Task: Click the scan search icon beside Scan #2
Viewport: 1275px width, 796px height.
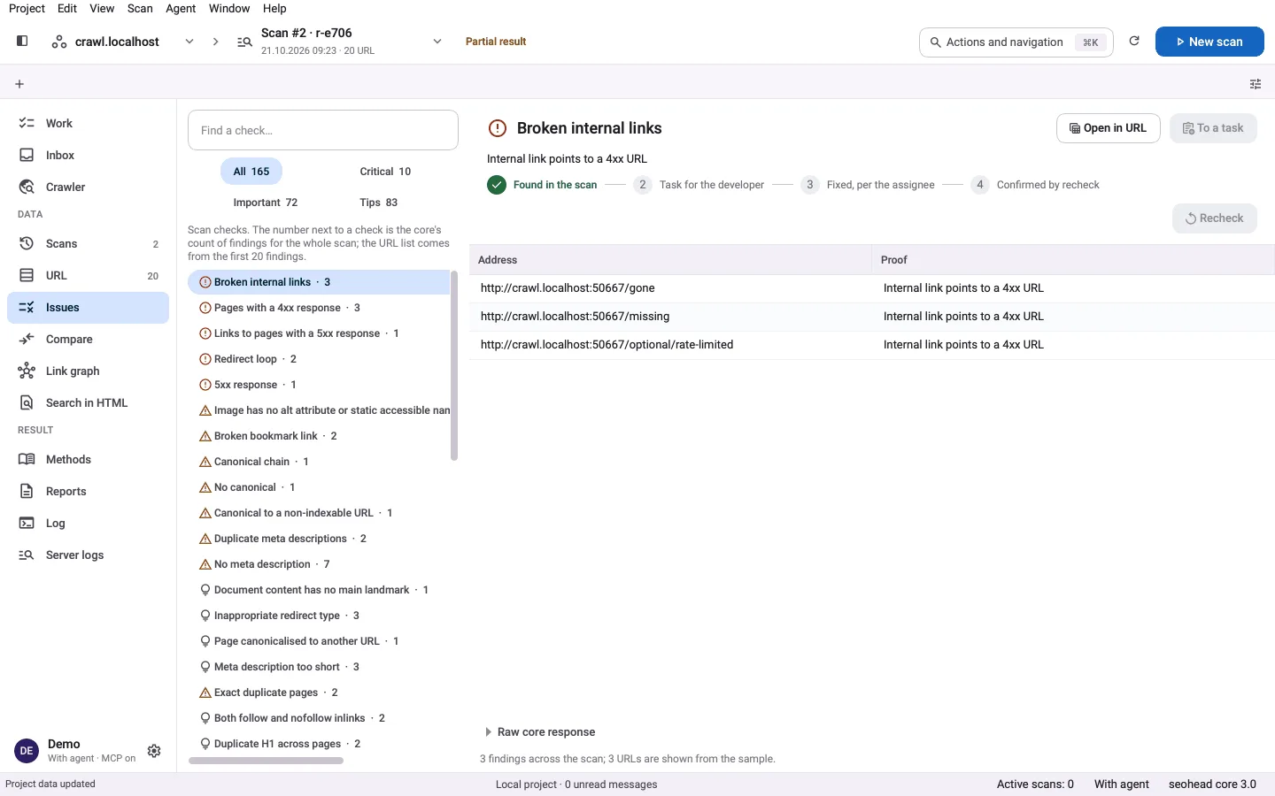Action: click(244, 42)
